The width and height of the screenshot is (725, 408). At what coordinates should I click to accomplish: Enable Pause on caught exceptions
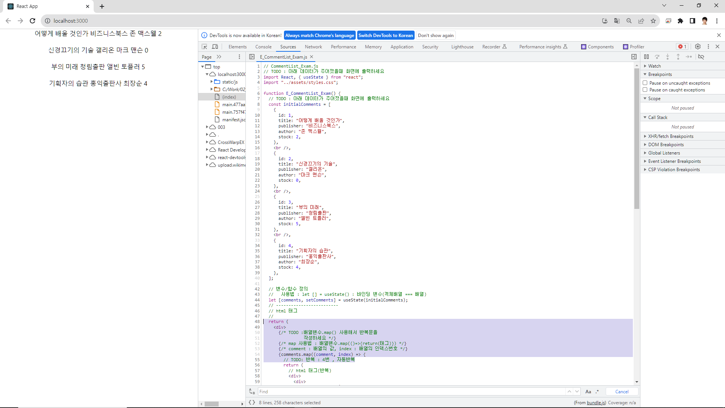pos(645,90)
